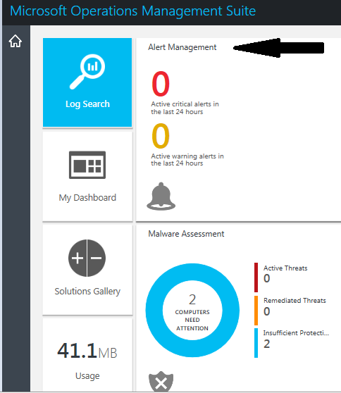Open My Dashboard tile icon
Viewport: 341px width, 393px height.
tap(87, 165)
